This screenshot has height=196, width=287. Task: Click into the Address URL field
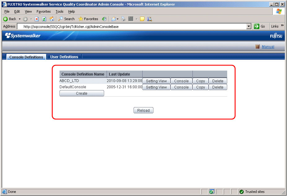click(x=132, y=27)
